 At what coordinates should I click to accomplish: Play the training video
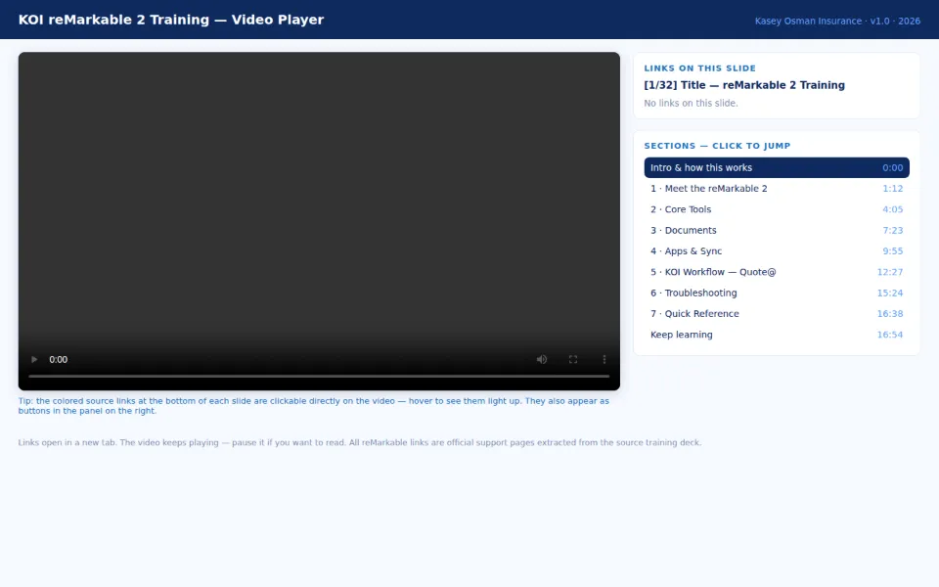[x=34, y=359]
